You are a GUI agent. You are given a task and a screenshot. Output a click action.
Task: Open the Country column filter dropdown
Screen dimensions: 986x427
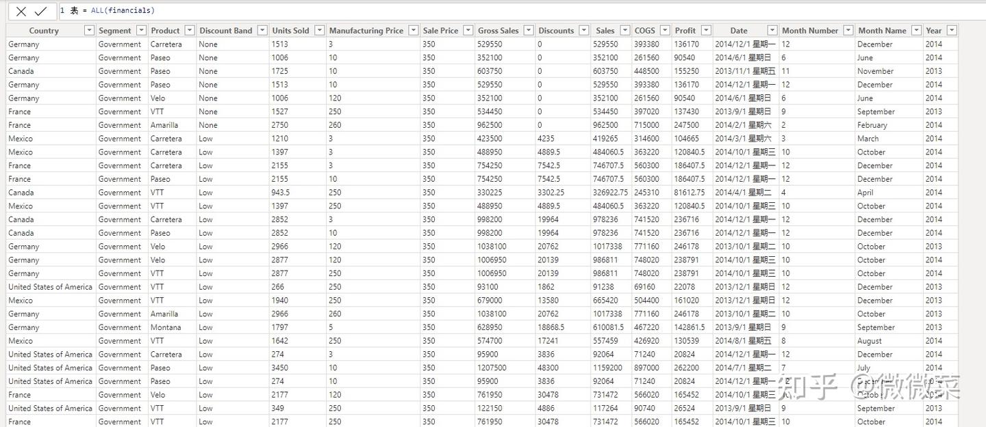coord(89,30)
